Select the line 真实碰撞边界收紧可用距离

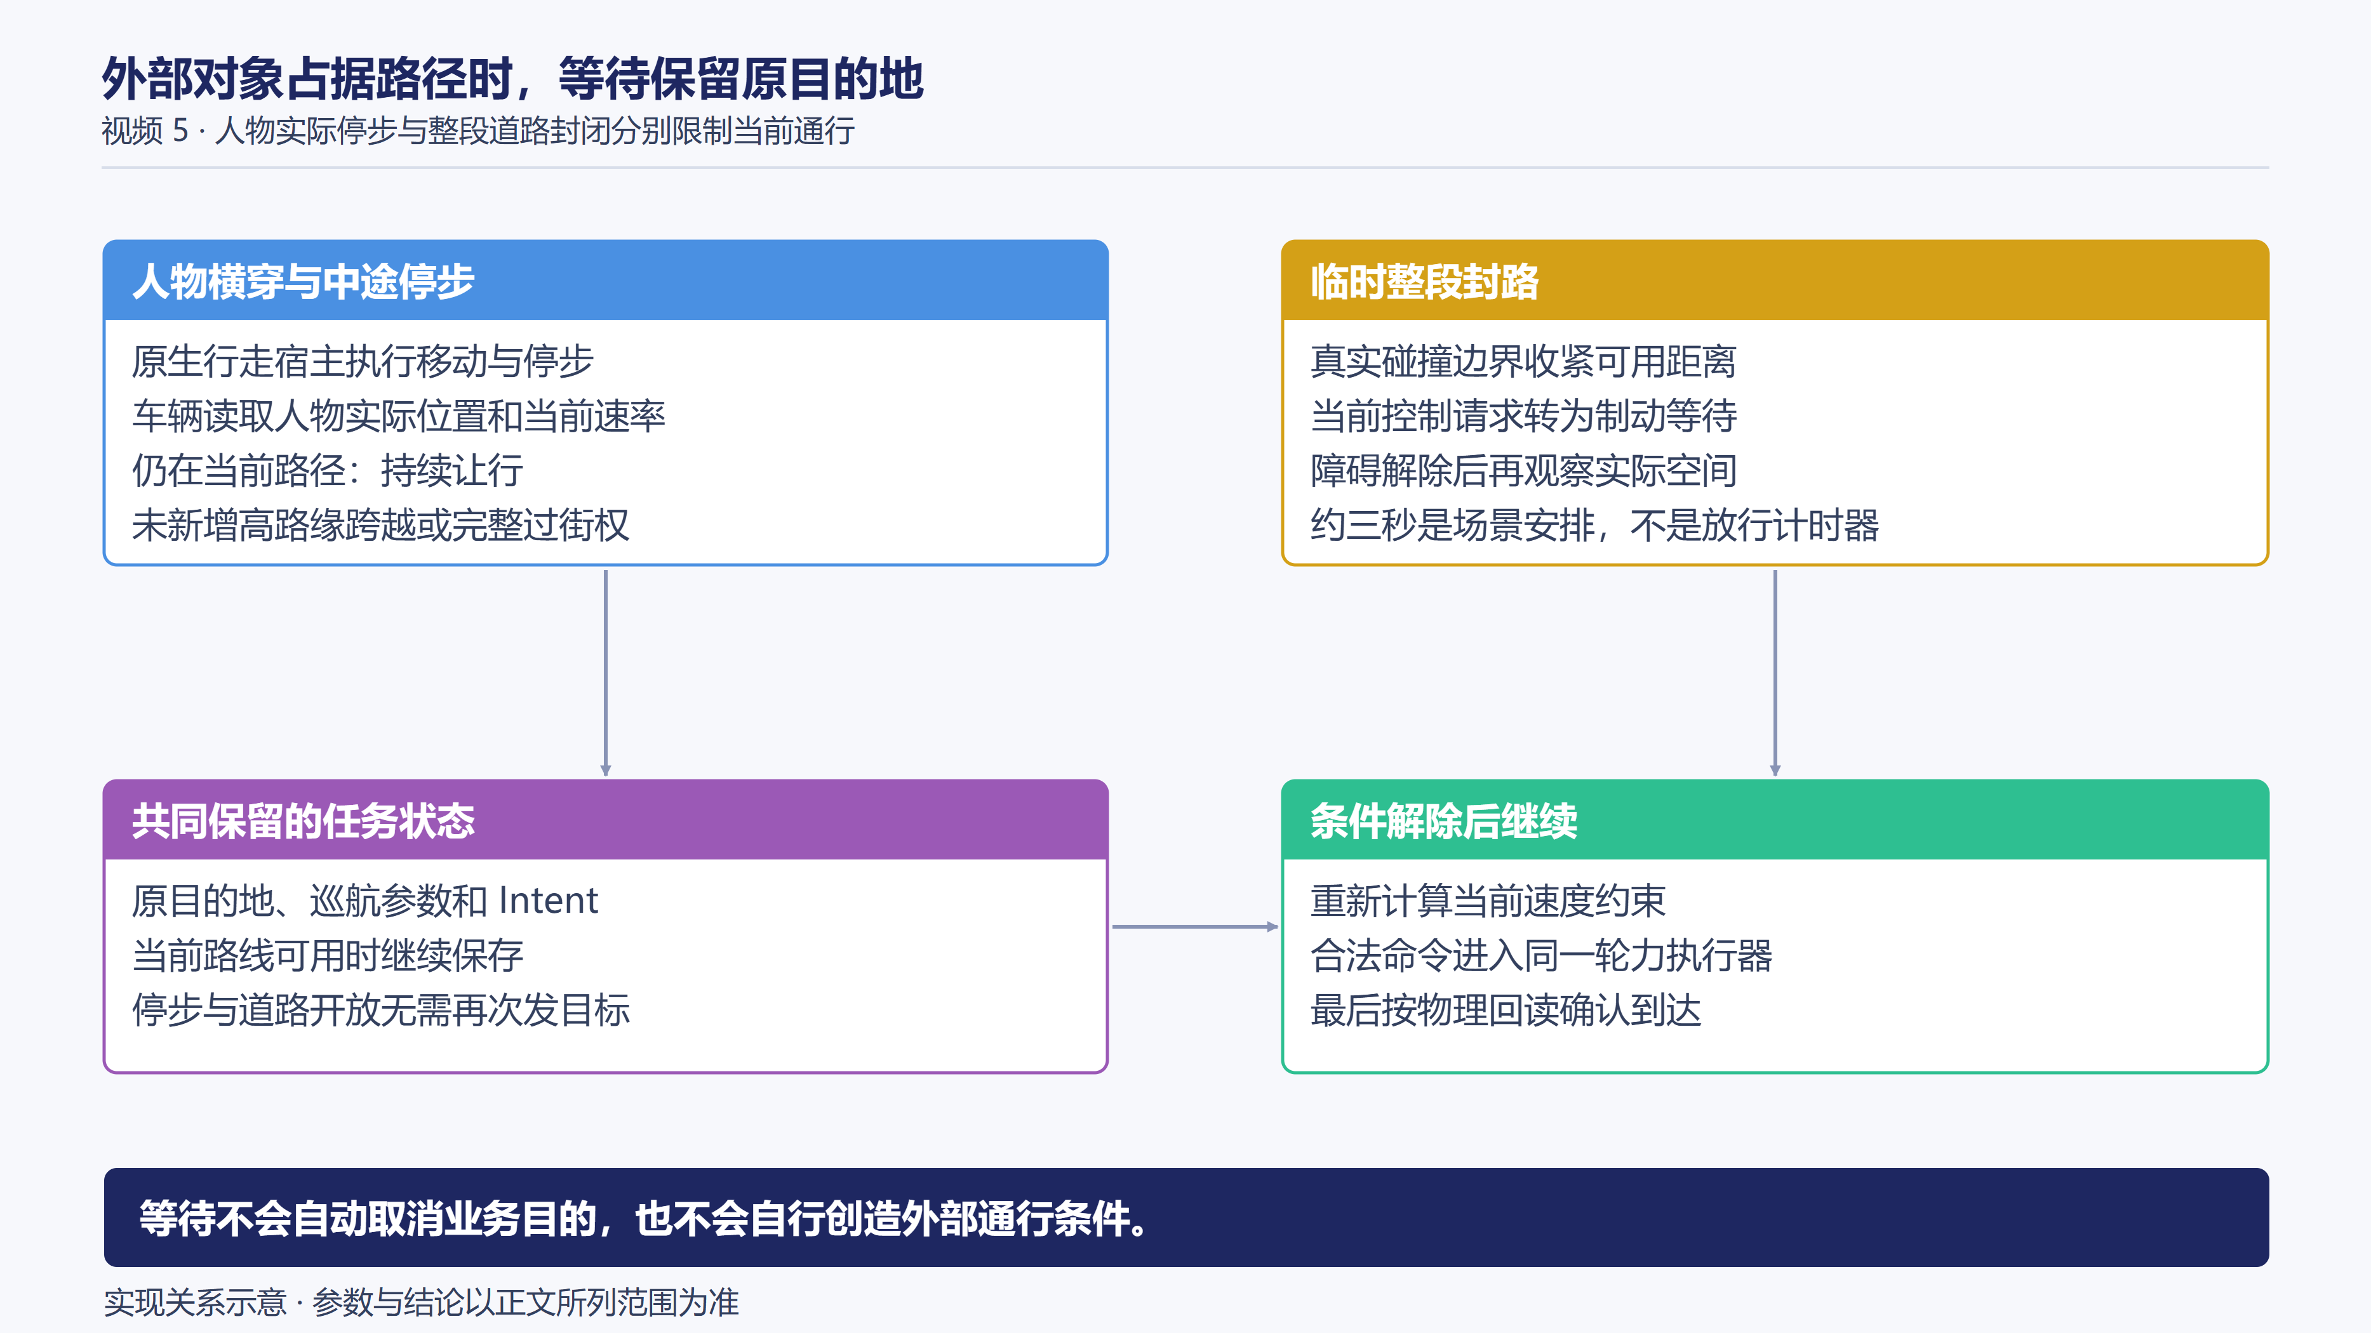pos(1523,361)
